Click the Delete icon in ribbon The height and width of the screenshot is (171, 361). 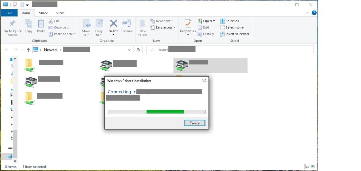(113, 25)
